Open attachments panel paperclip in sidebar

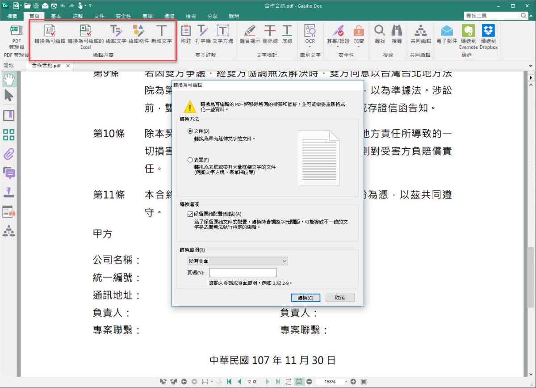pyautogui.click(x=9, y=155)
